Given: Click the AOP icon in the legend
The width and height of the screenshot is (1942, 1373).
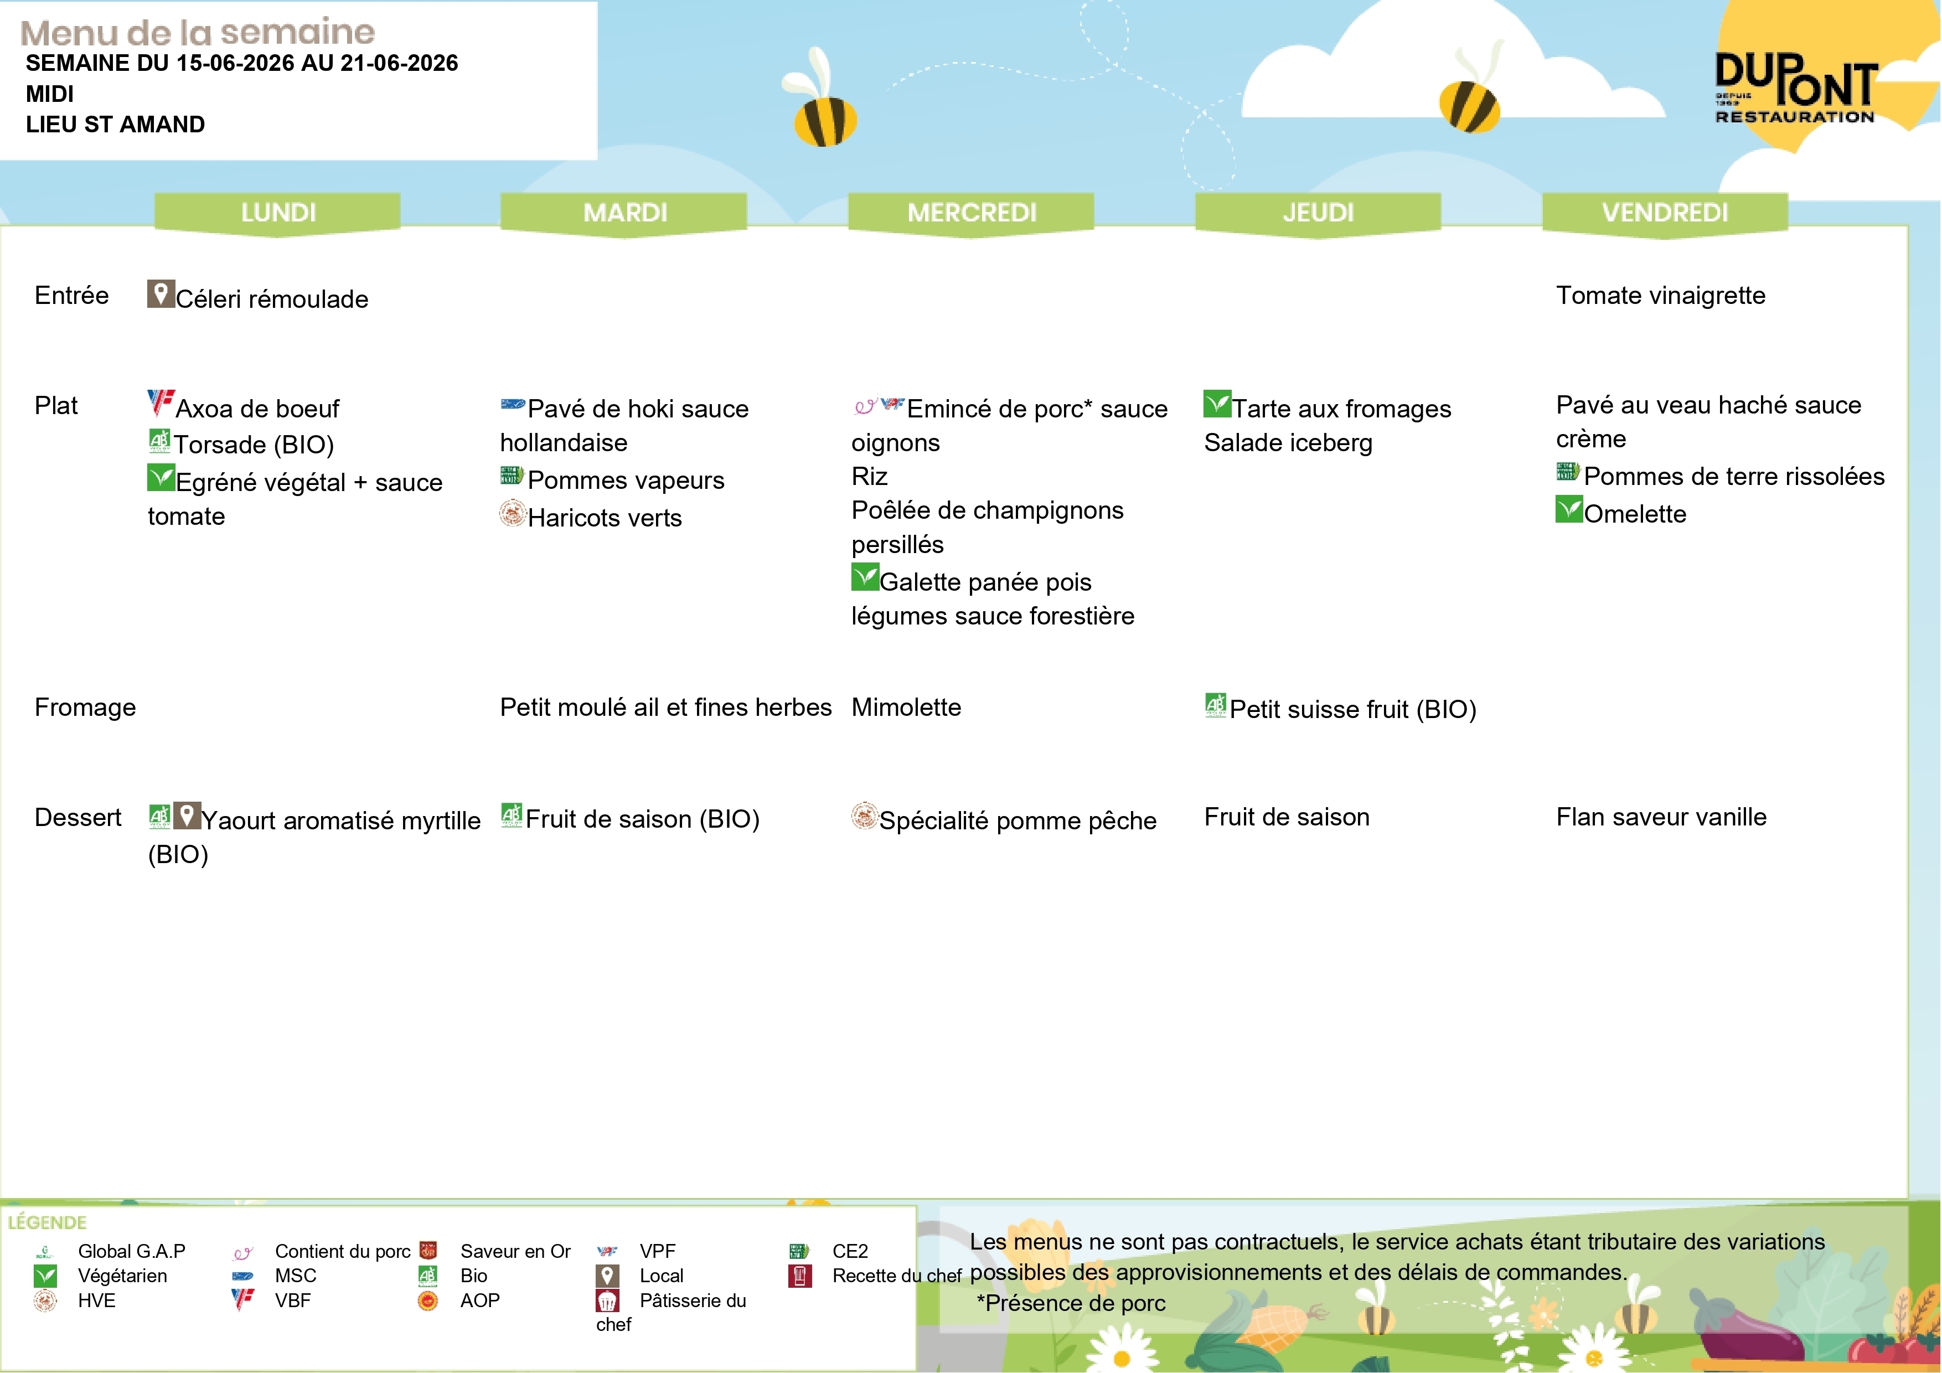Looking at the screenshot, I should (x=428, y=1301).
